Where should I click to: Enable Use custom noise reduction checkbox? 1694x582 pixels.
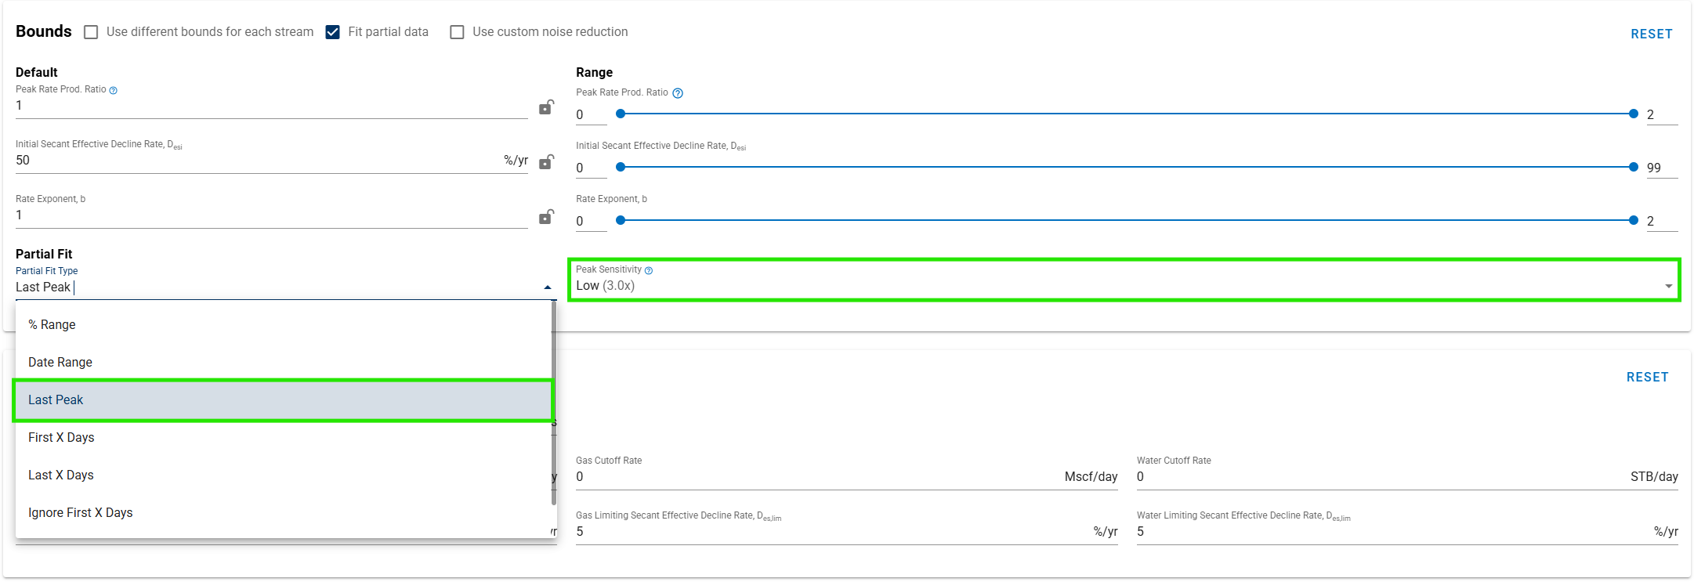[457, 32]
